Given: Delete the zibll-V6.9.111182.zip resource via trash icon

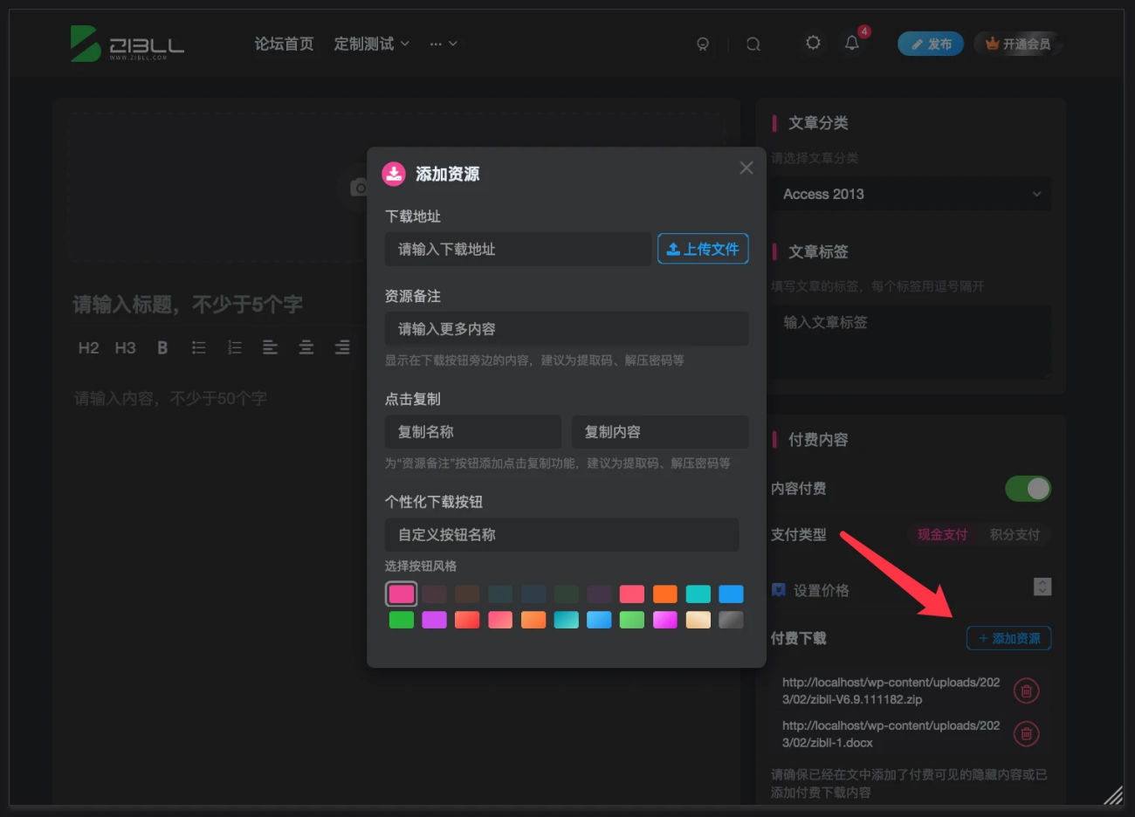Looking at the screenshot, I should pos(1027,690).
